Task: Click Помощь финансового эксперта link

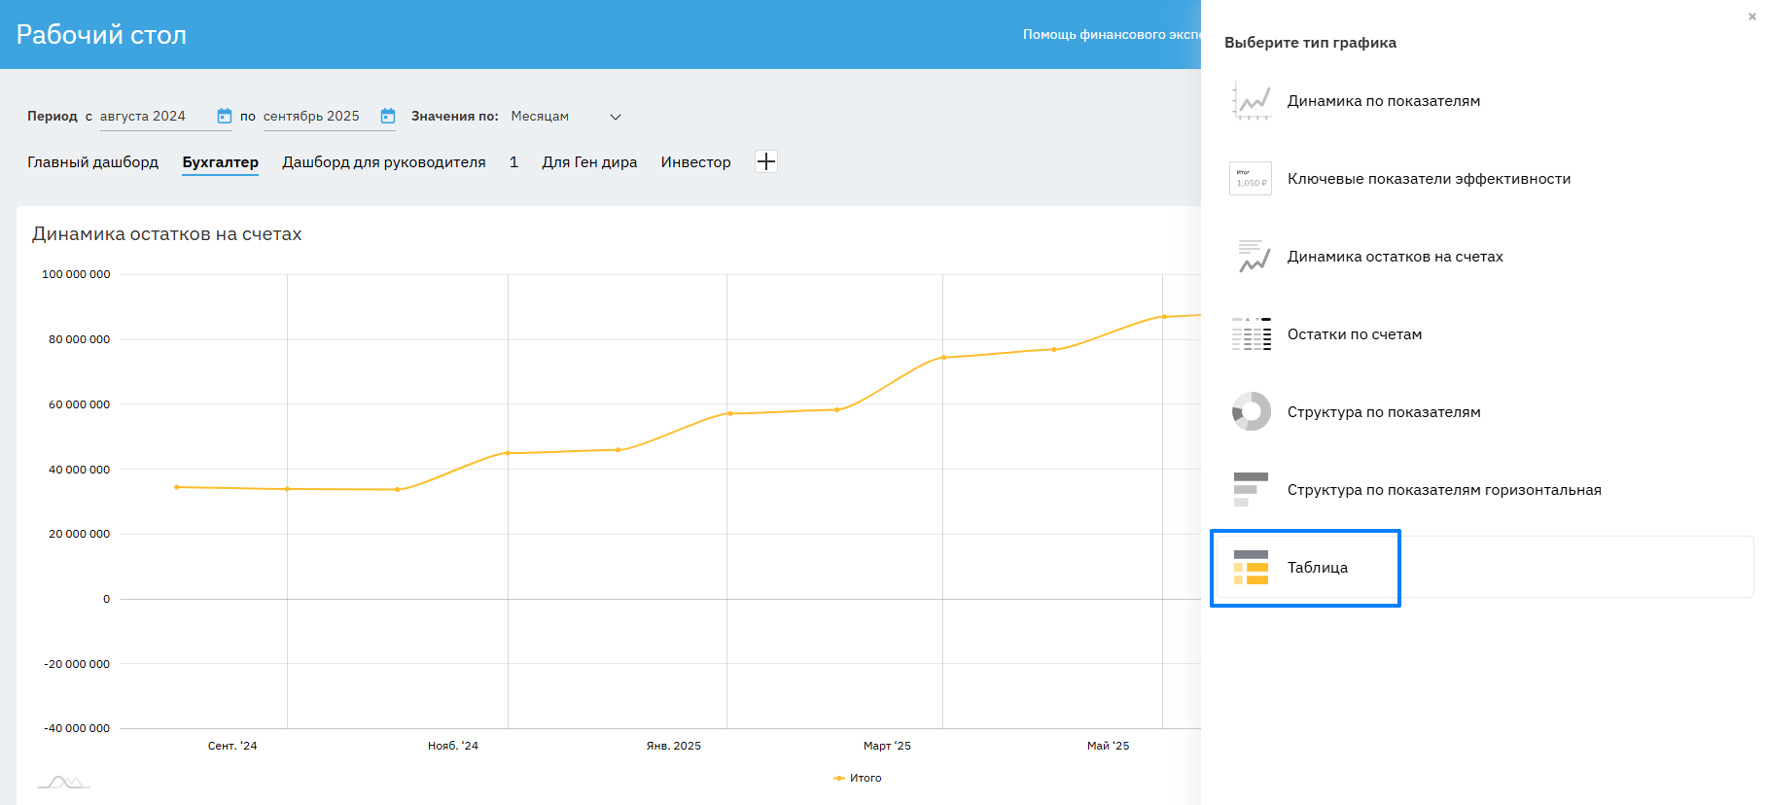Action: click(x=1111, y=35)
